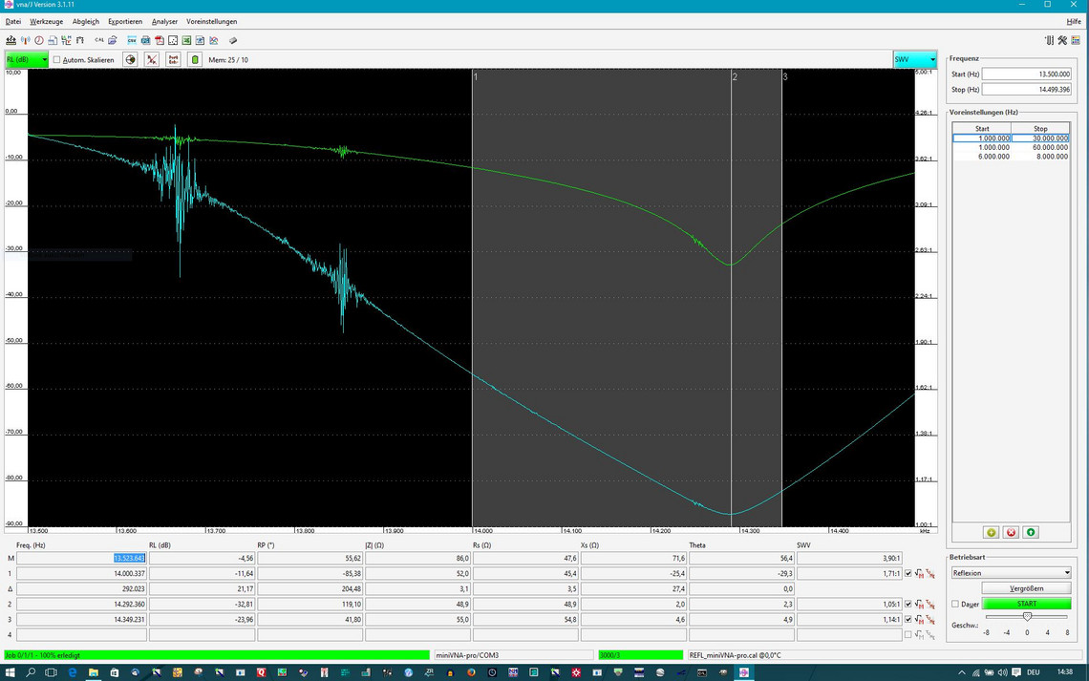Click marker 2 frequency field 14.292.360

pyautogui.click(x=81, y=604)
